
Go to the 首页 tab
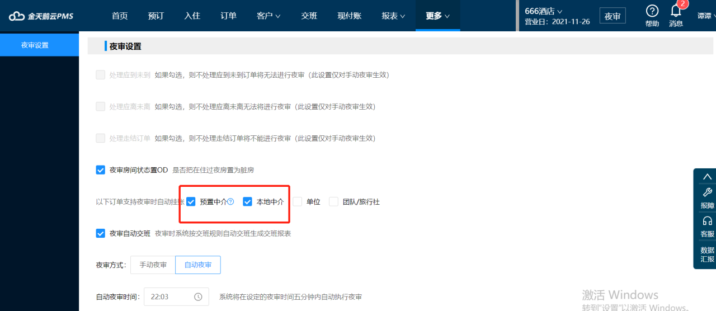[x=120, y=16]
